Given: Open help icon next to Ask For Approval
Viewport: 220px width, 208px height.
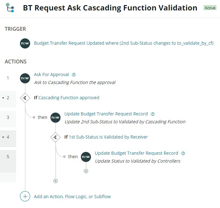Looking at the screenshot, I should (x=74, y=75).
